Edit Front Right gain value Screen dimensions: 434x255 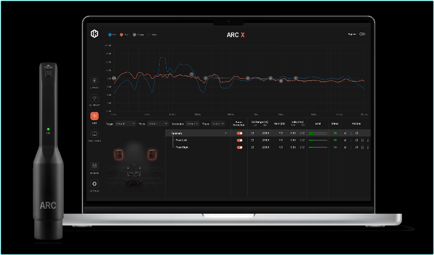(x=281, y=147)
